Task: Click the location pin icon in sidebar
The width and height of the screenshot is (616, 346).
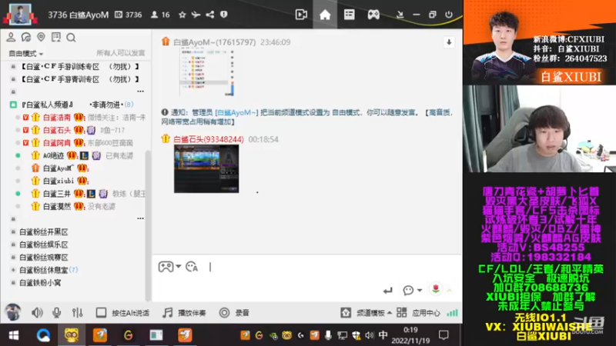Action: click(x=41, y=37)
